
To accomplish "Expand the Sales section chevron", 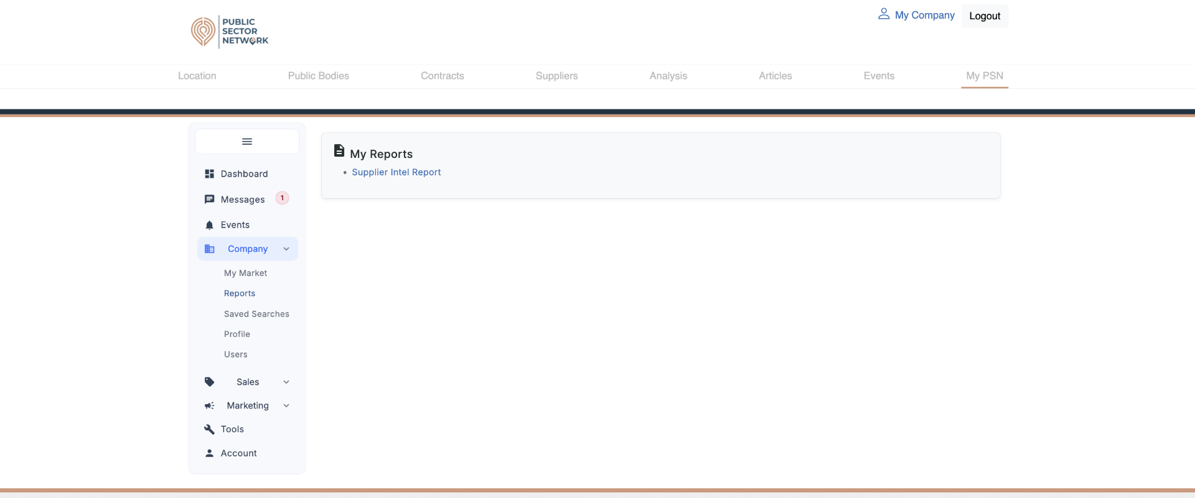I will pyautogui.click(x=286, y=382).
